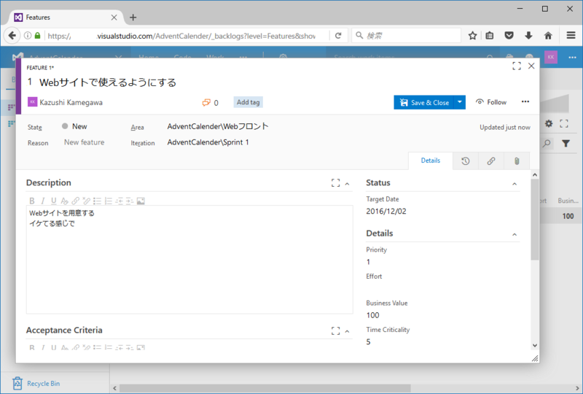Collapse the Status section
Image resolution: width=583 pixels, height=394 pixels.
click(x=514, y=184)
